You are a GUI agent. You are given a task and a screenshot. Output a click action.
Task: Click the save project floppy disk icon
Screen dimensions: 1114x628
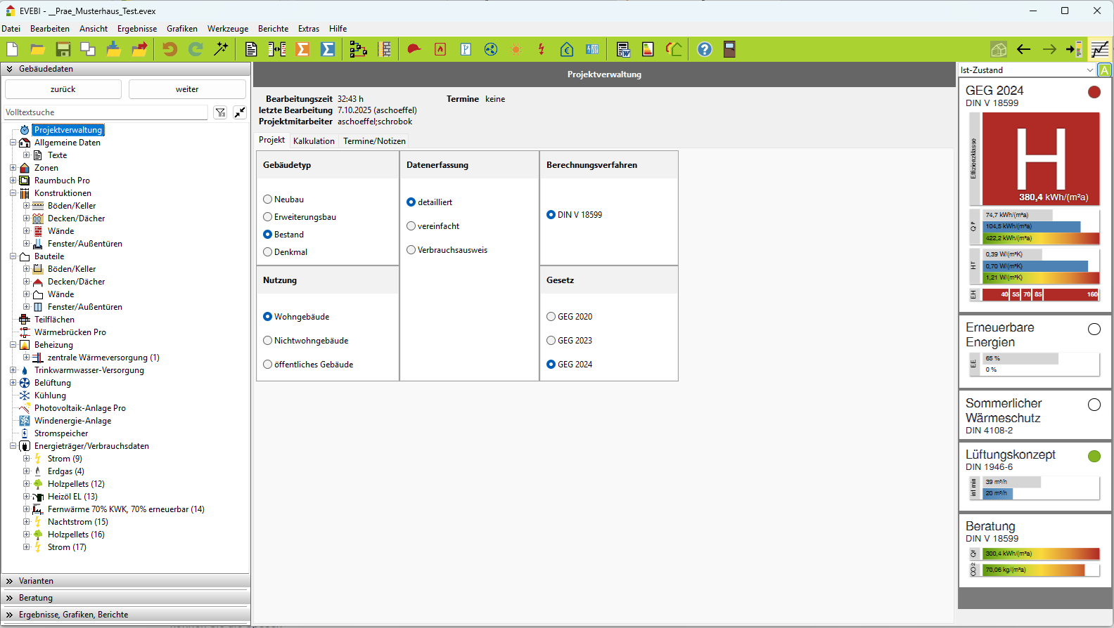point(63,49)
